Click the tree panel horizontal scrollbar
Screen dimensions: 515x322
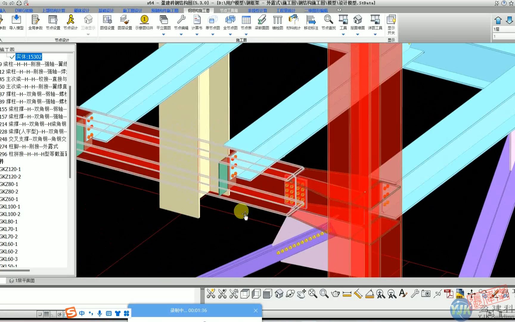click(x=15, y=270)
